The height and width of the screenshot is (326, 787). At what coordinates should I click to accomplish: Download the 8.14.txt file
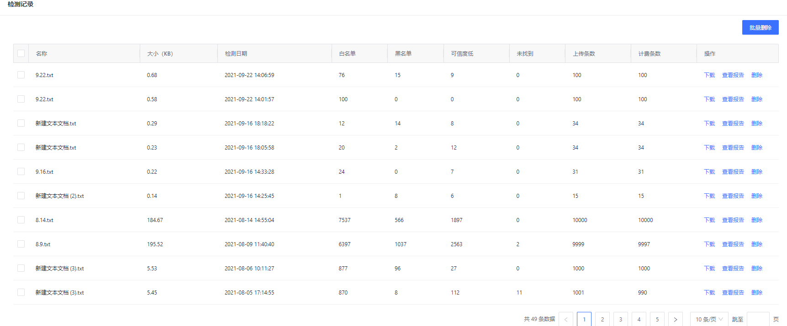click(x=709, y=220)
